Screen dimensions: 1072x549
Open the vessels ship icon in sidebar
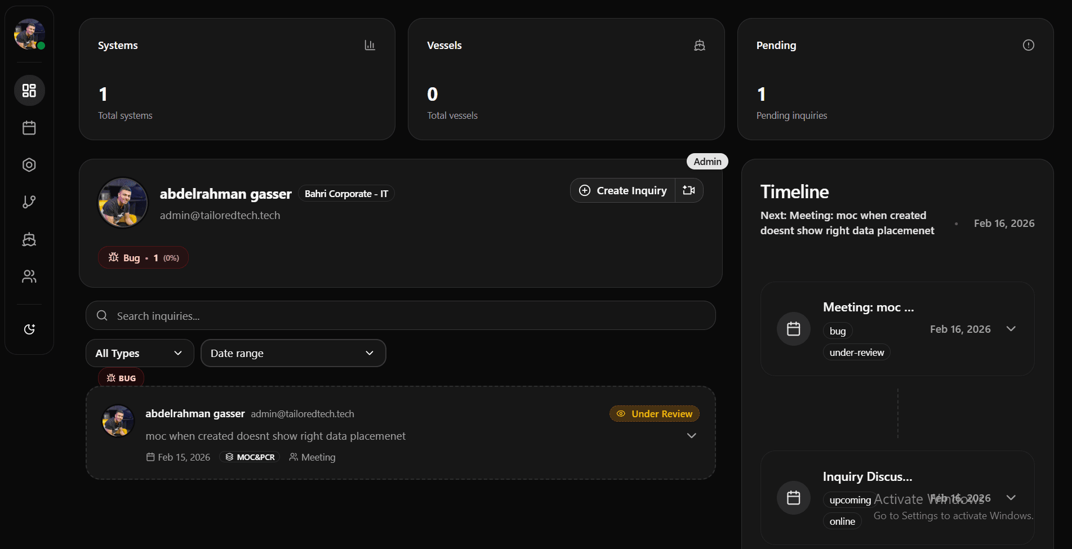29,239
